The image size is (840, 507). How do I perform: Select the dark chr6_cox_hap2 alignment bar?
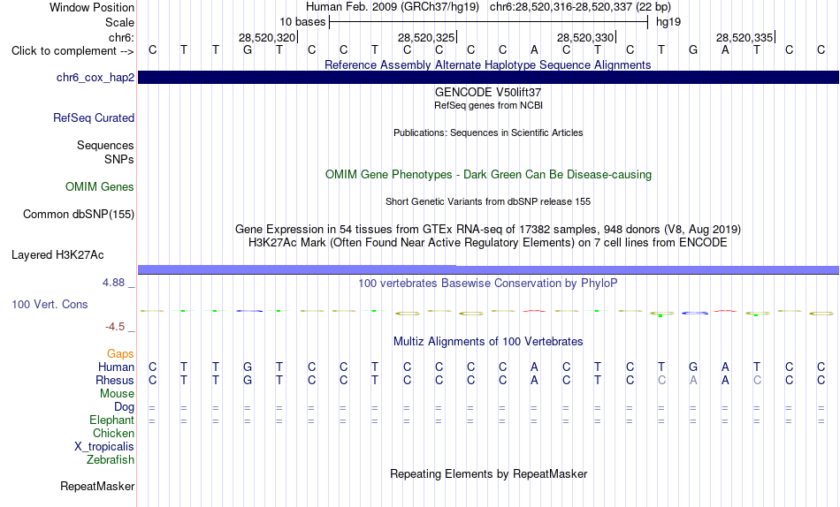tap(488, 78)
